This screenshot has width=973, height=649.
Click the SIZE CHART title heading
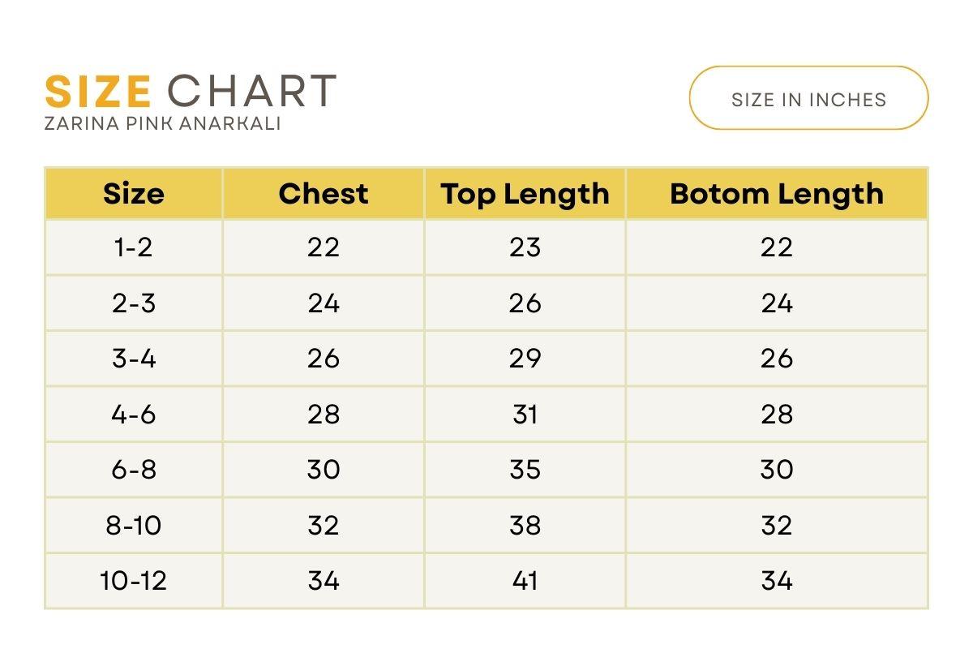191,90
